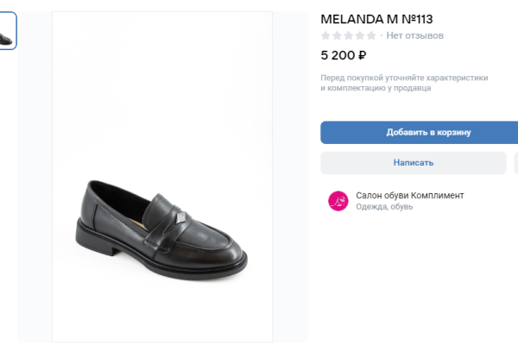Rate product with the third star
Viewport: 518px width, 345px height.
(348, 36)
